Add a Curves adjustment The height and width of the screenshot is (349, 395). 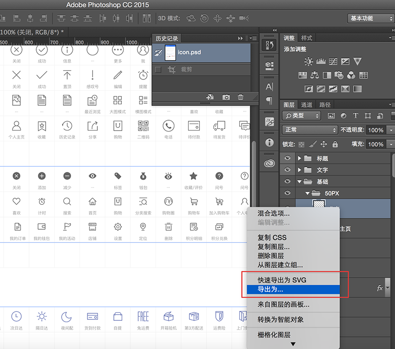coord(333,62)
